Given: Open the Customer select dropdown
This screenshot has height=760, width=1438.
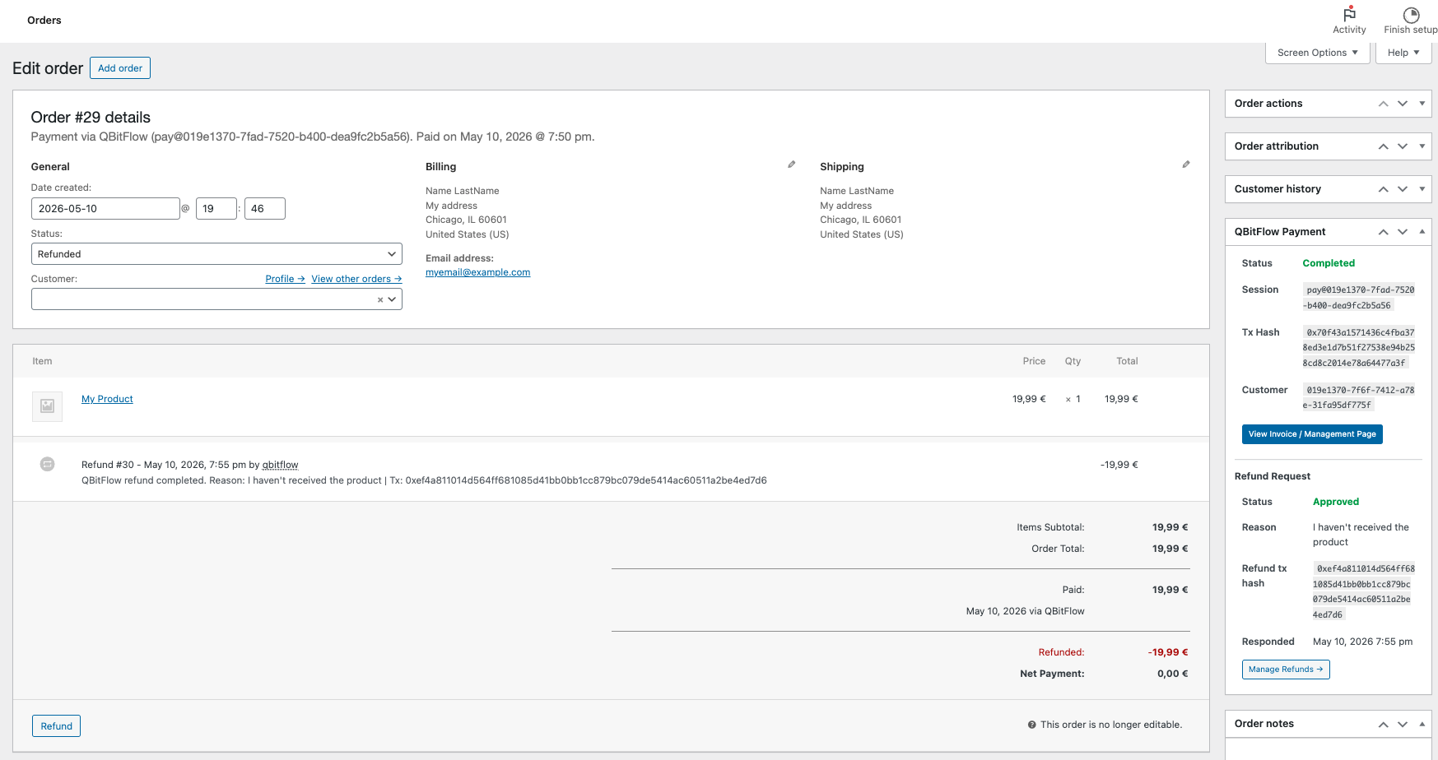Looking at the screenshot, I should 216,299.
